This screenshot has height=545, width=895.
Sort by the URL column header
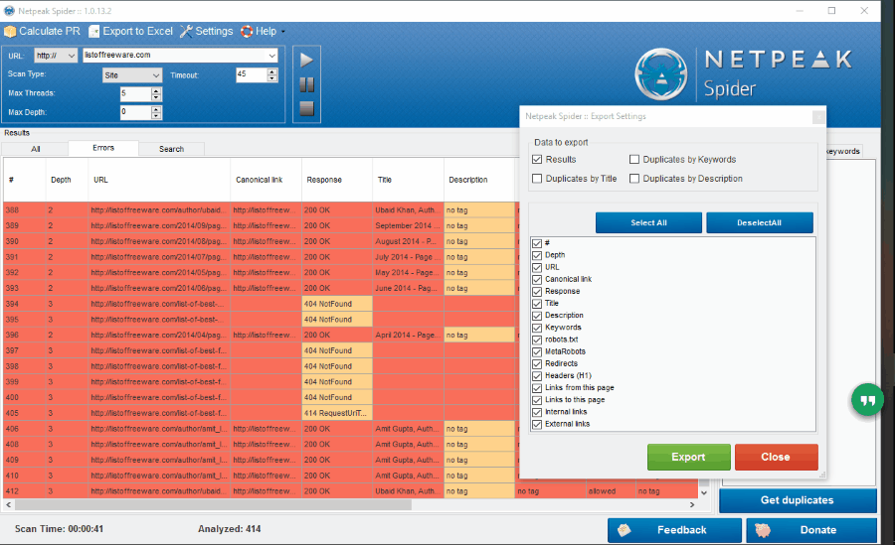point(159,180)
